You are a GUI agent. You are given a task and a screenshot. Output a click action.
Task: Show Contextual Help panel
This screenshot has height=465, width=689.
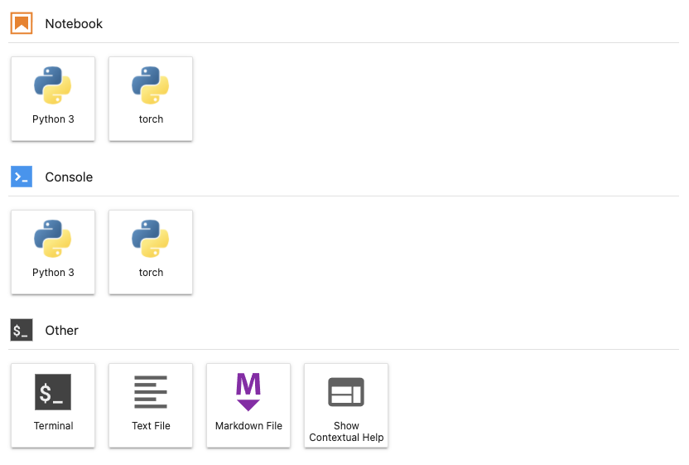pos(346,405)
